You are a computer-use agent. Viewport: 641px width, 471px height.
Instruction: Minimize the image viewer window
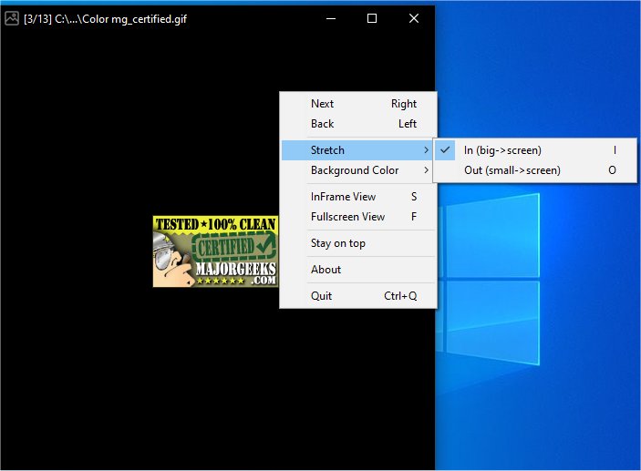tap(330, 18)
